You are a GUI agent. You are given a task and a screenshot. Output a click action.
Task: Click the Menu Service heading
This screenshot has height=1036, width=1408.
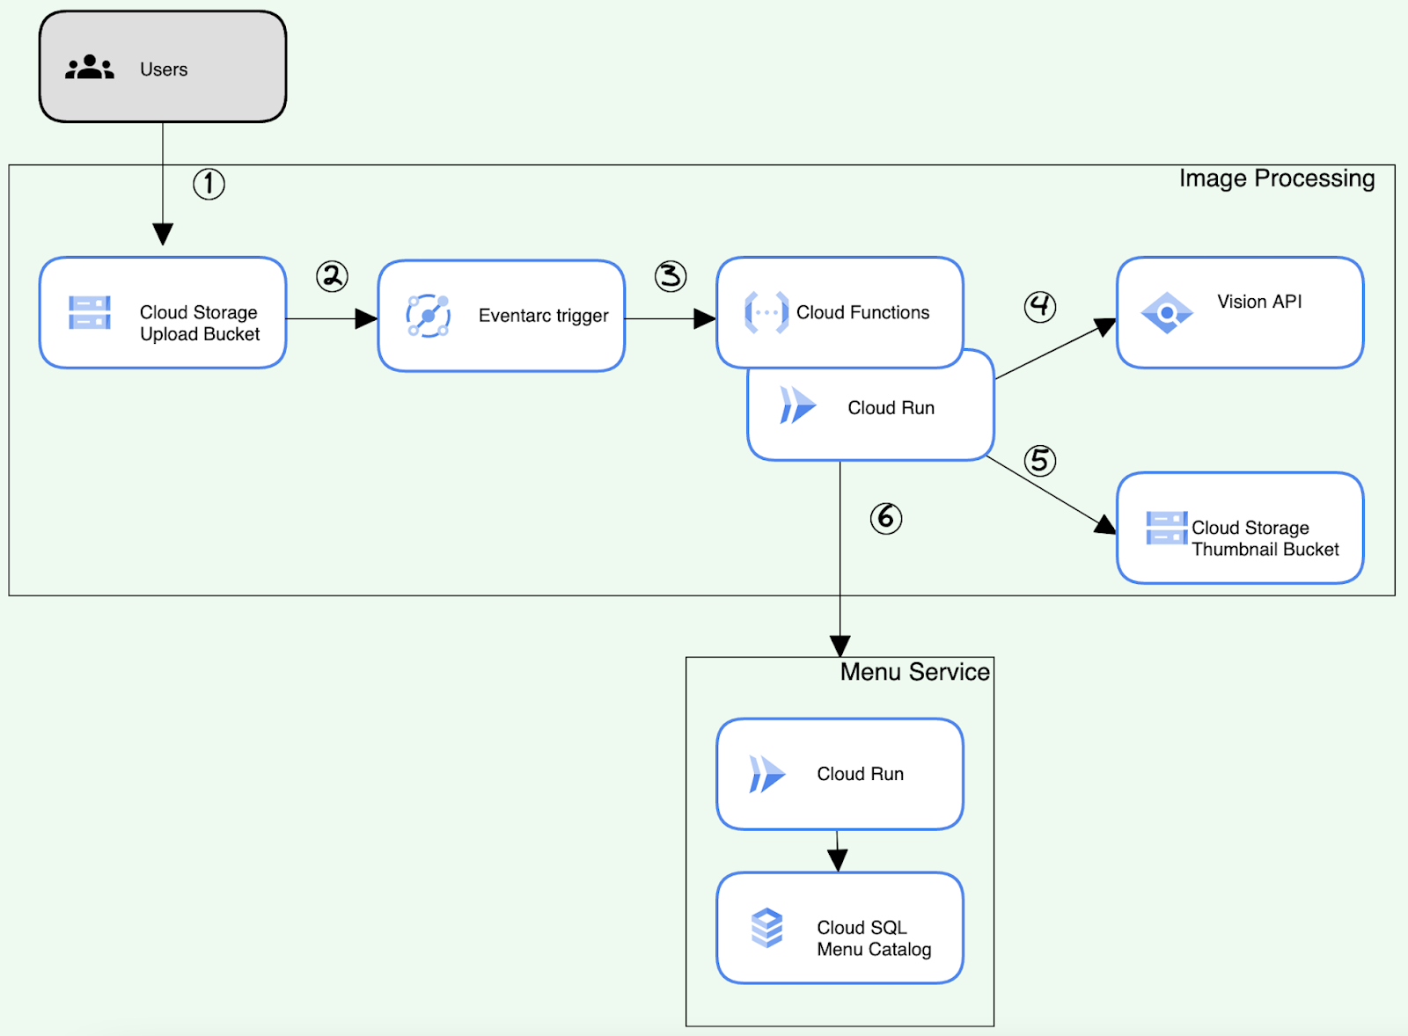pyautogui.click(x=916, y=671)
